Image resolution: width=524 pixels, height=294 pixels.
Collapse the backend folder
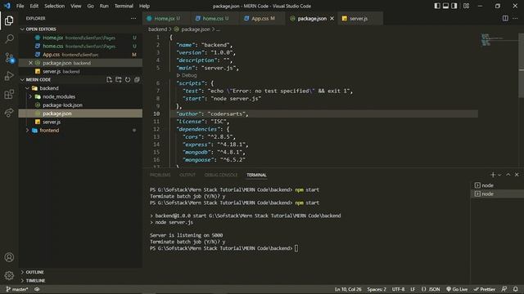click(x=27, y=88)
